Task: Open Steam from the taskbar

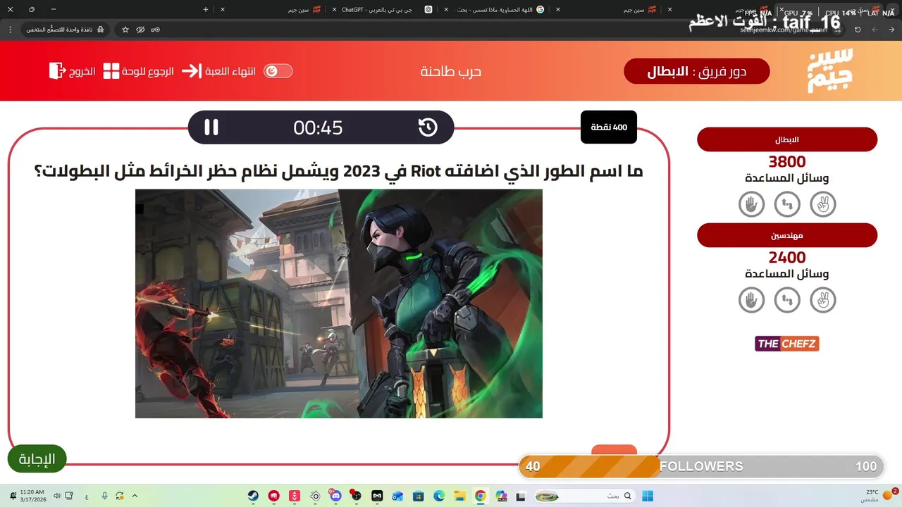Action: tap(253, 496)
